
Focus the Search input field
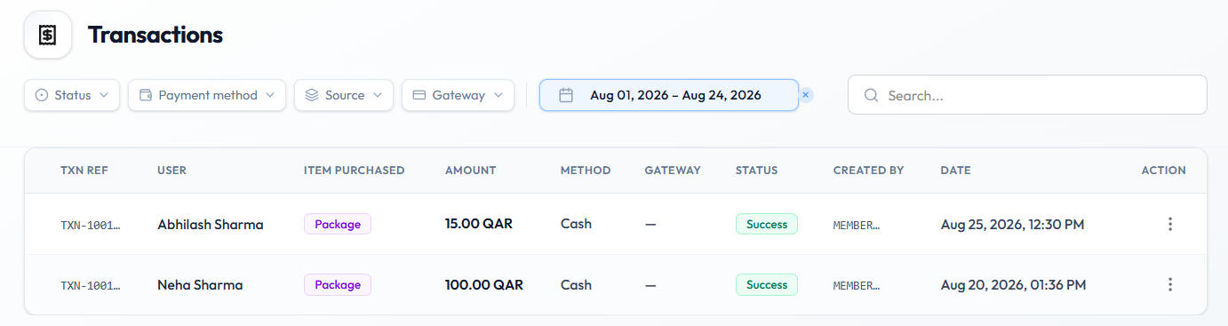1027,95
